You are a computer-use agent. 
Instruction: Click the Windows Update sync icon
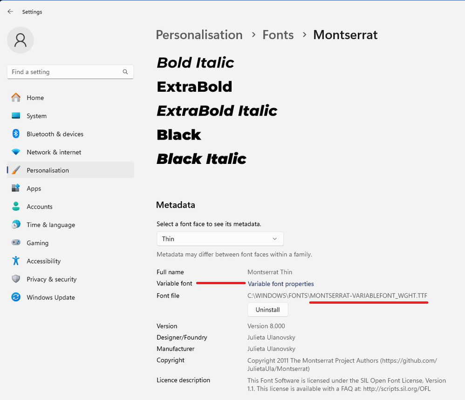tap(16, 298)
